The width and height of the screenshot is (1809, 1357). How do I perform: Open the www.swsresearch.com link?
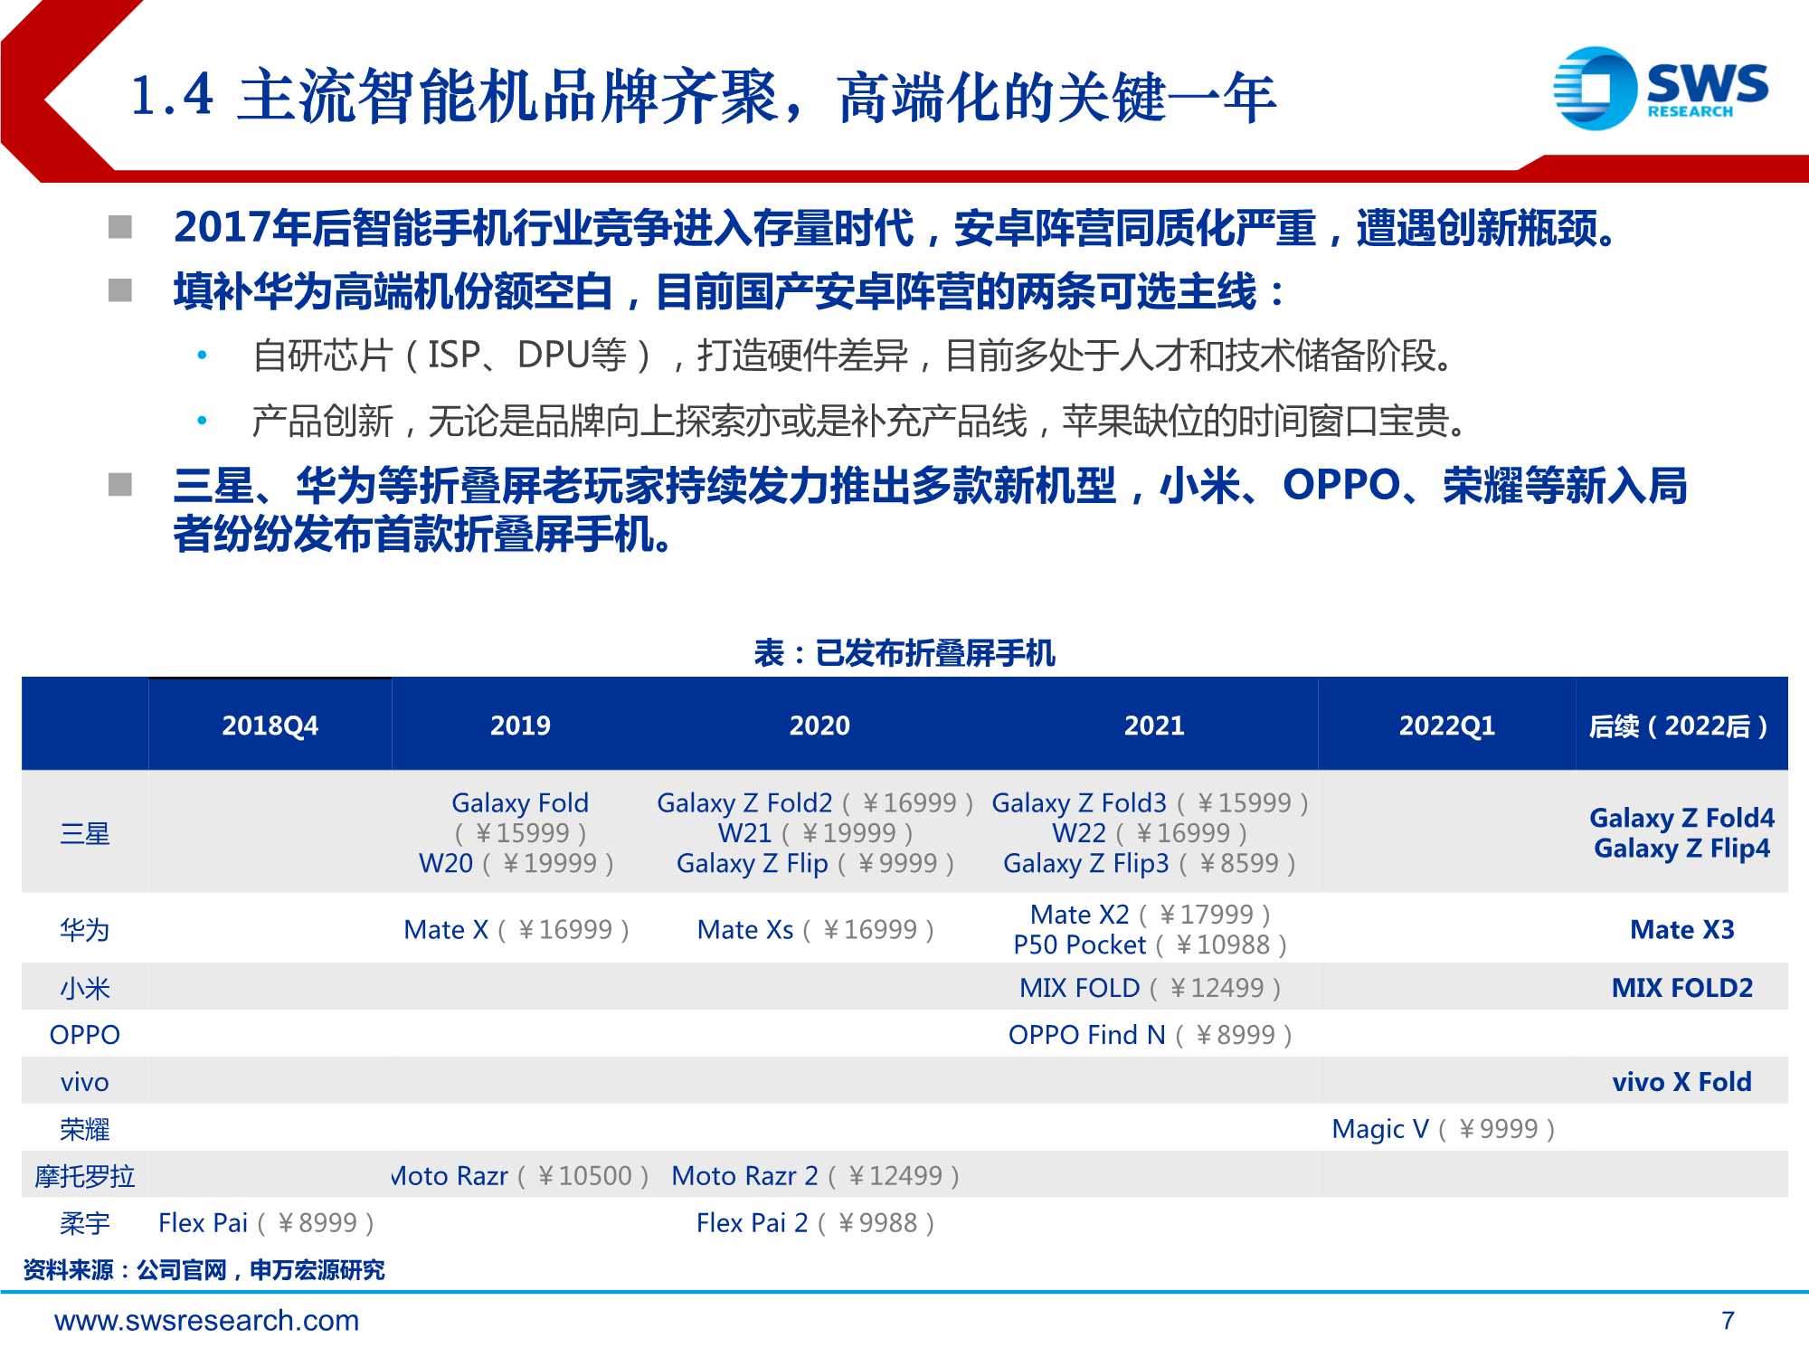pyautogui.click(x=206, y=1321)
